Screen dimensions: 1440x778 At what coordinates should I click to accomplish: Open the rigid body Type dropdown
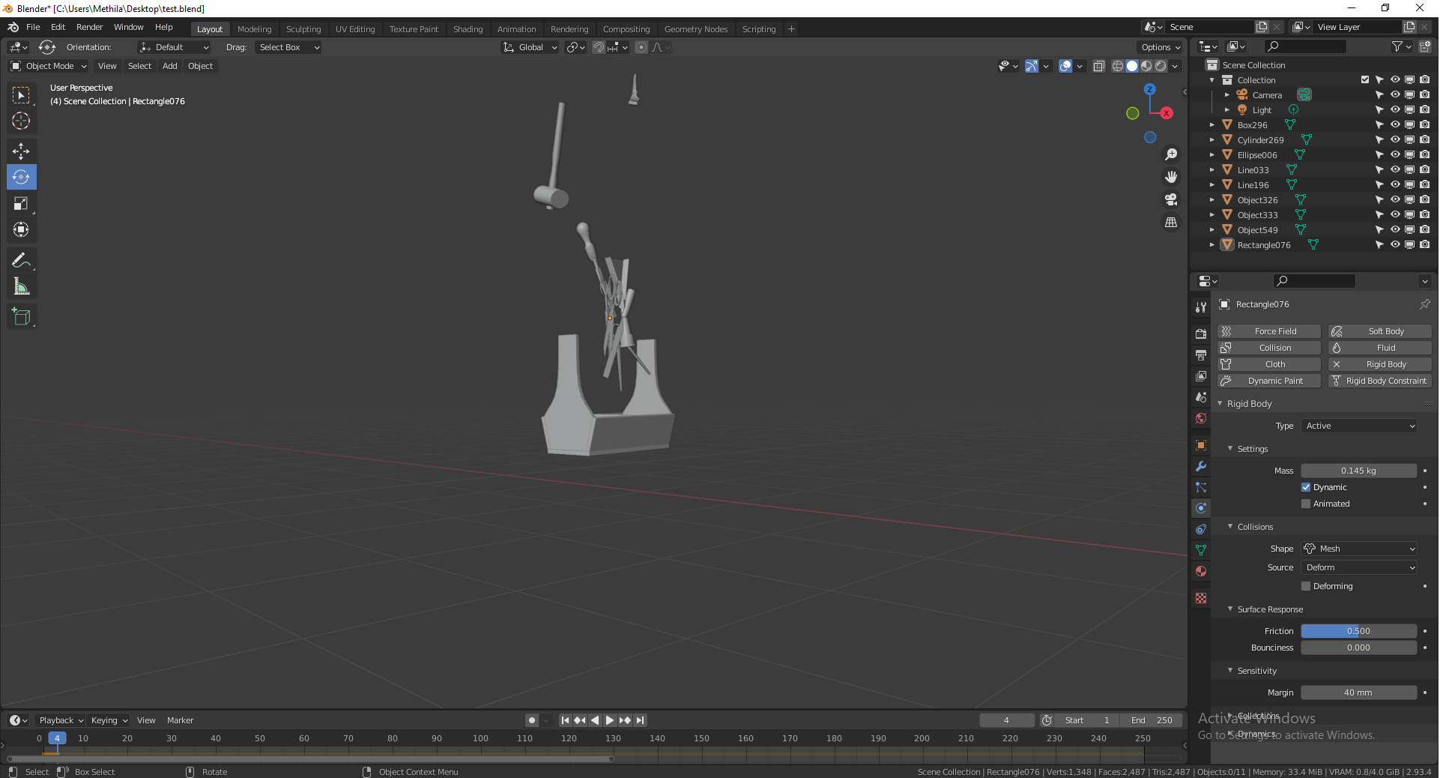tap(1360, 426)
